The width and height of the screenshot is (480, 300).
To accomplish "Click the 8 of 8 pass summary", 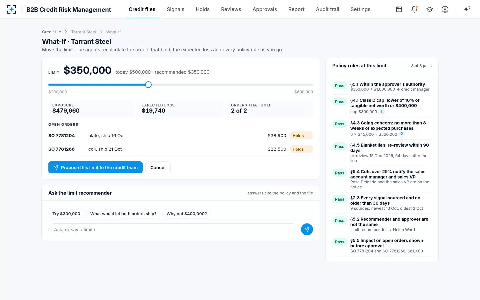I will tap(421, 66).
